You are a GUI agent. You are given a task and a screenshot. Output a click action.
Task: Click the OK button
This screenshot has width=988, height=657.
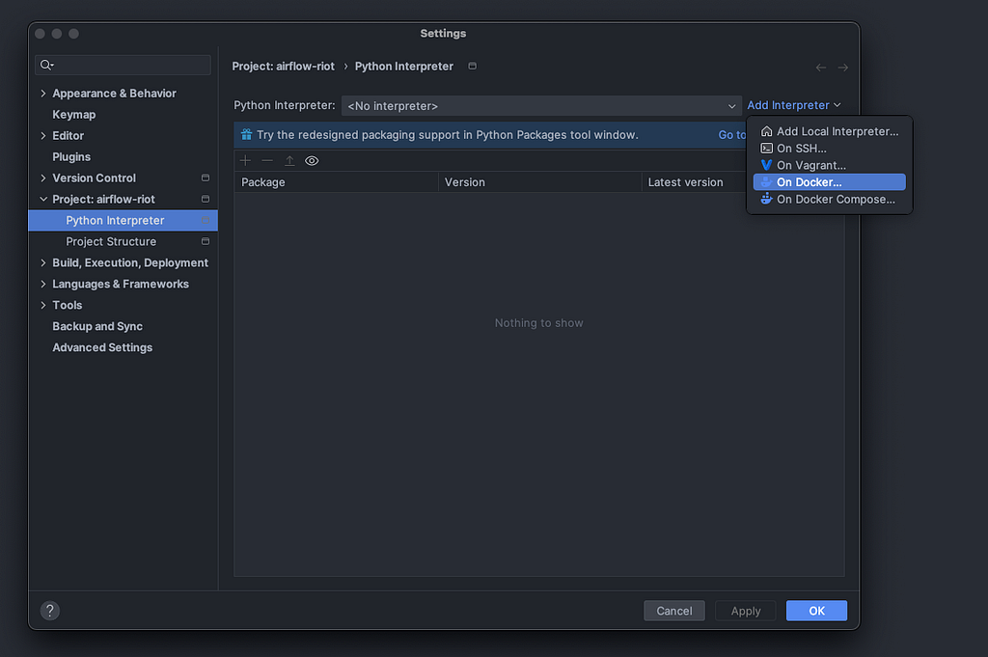[x=816, y=611]
